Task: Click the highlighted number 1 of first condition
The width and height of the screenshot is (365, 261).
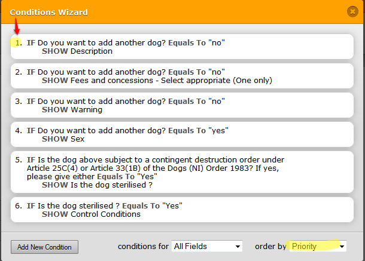Action: tap(19, 43)
